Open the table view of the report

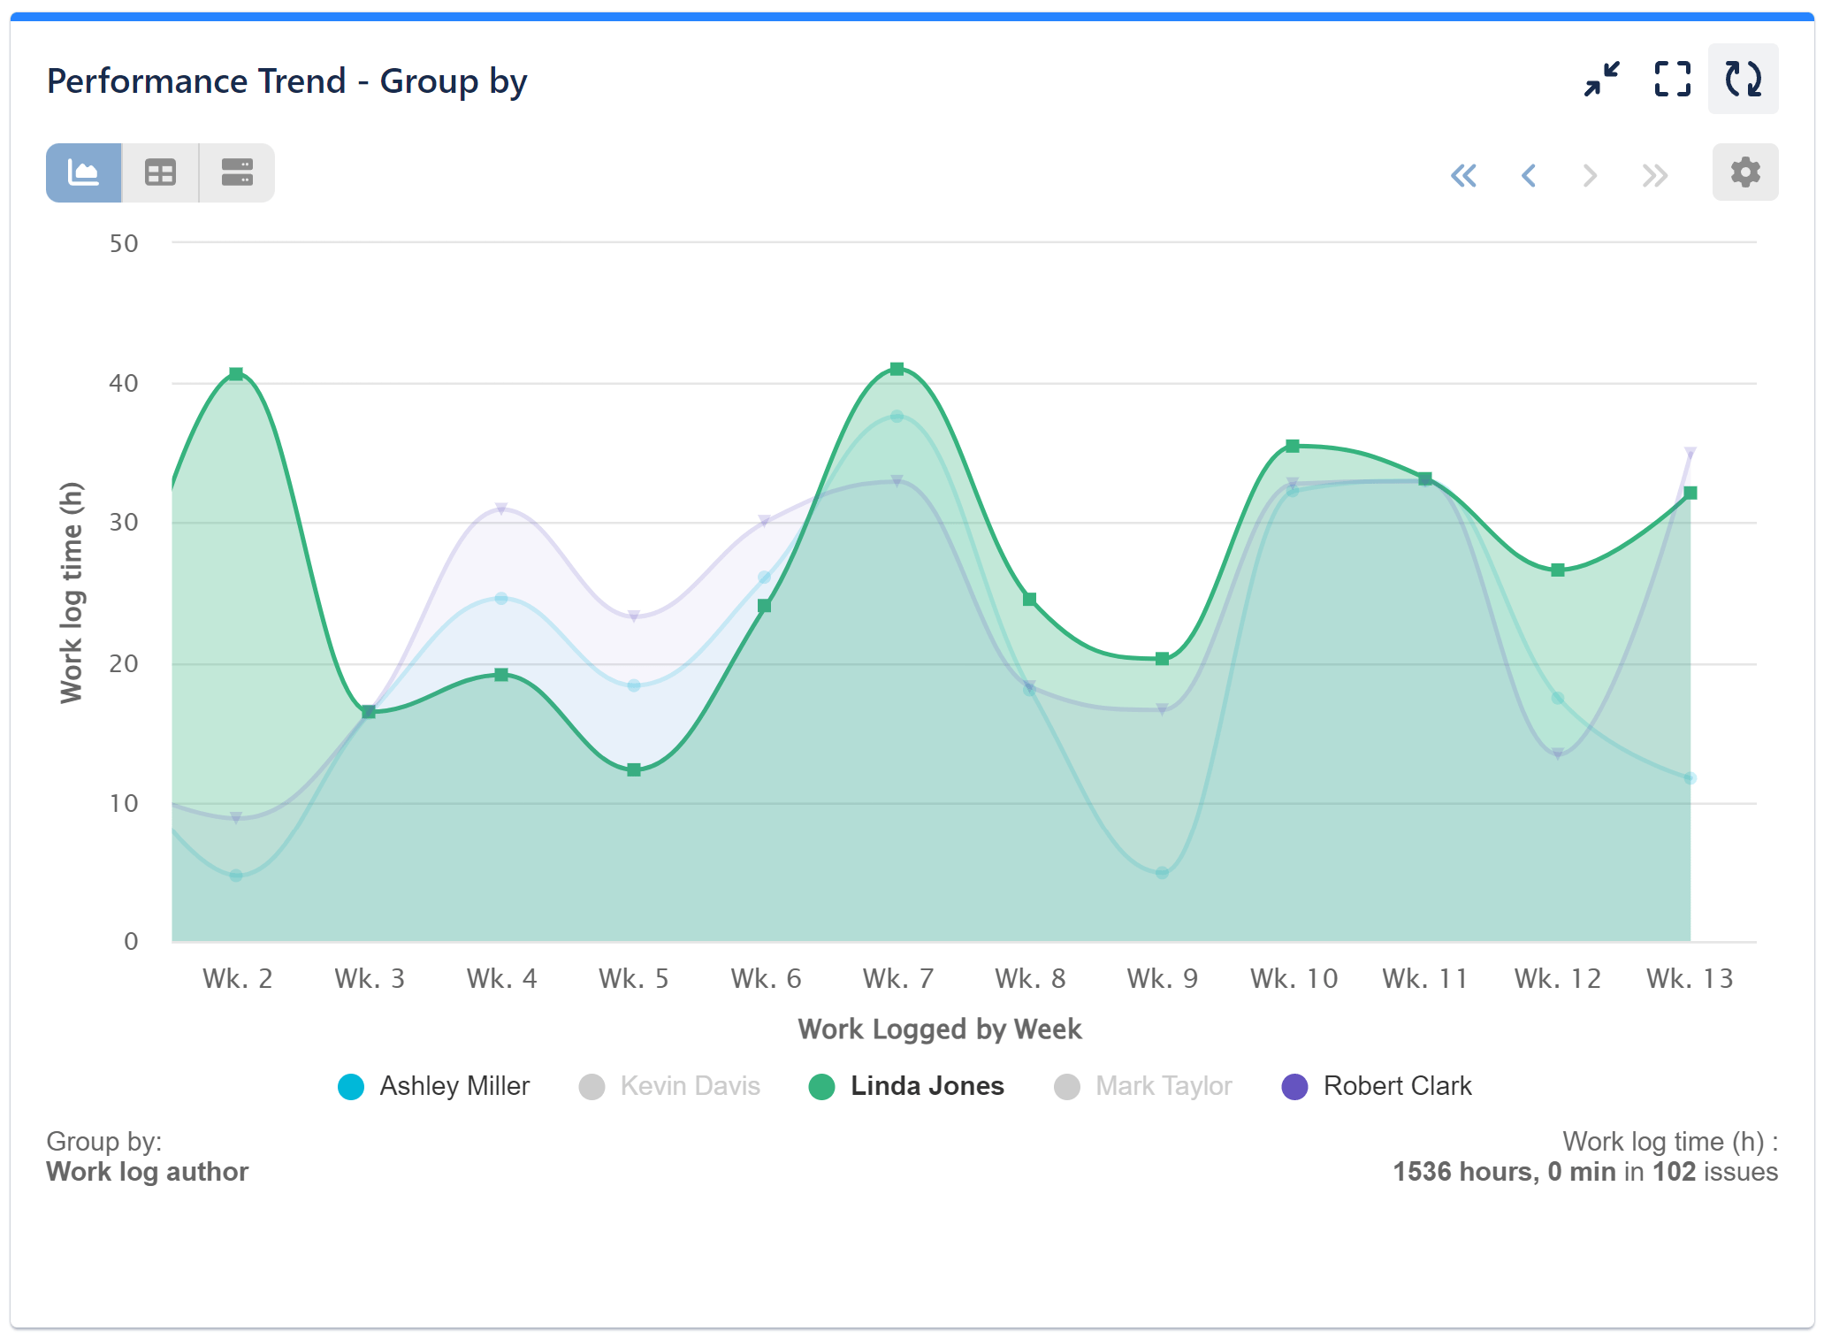coord(160,172)
